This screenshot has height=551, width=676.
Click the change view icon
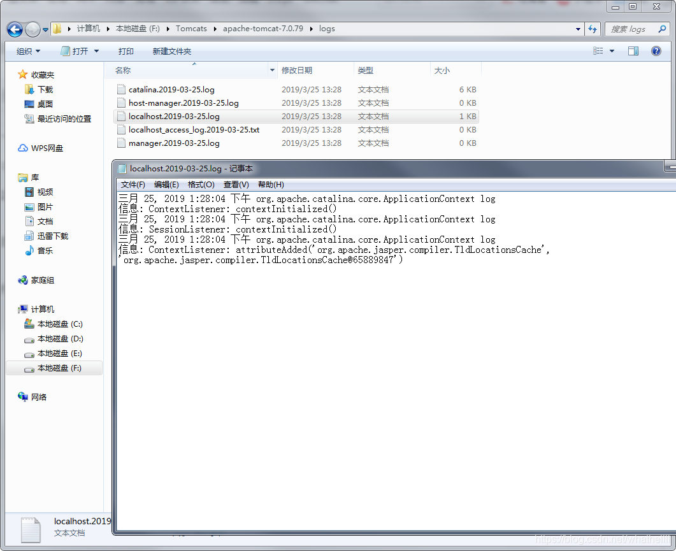(x=598, y=51)
